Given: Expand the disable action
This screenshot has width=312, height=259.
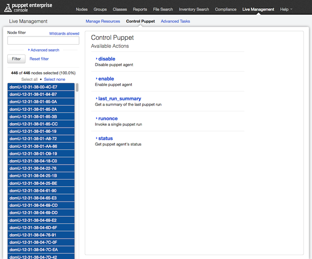Looking at the screenshot, I should (106, 59).
